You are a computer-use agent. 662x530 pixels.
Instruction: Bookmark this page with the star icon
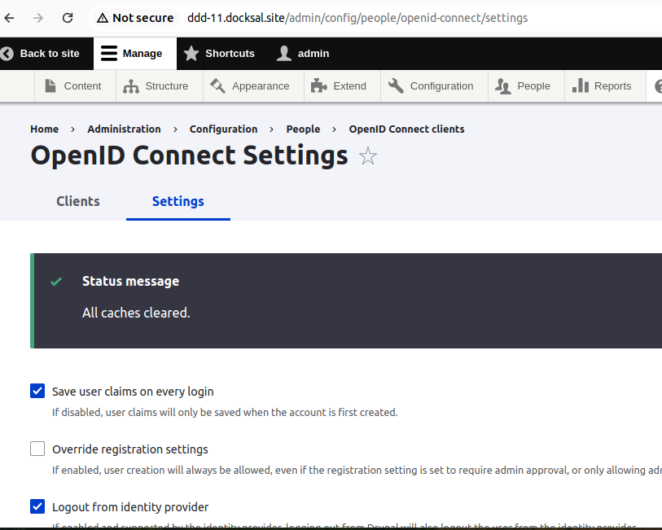tap(368, 156)
